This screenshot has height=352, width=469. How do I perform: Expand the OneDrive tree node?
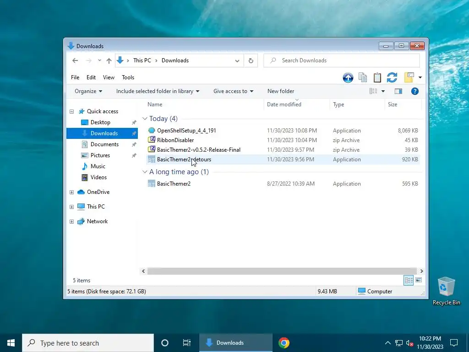coord(71,192)
